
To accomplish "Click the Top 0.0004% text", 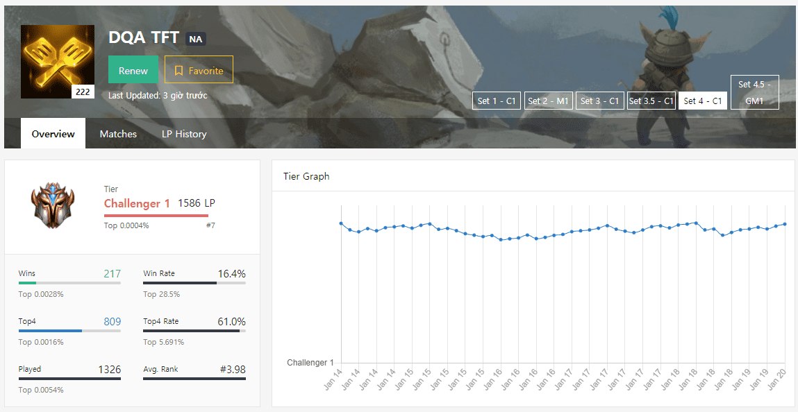I will pyautogui.click(x=126, y=225).
